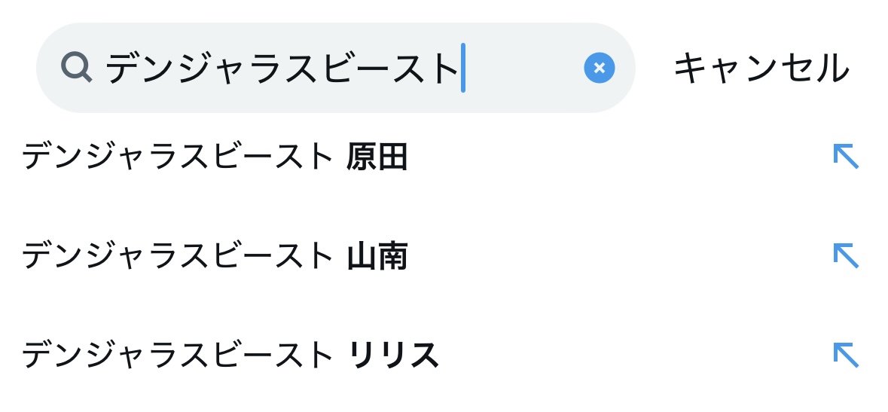The height and width of the screenshot is (412, 888).
Task: Clear the search text with the X icon
Action: click(599, 68)
